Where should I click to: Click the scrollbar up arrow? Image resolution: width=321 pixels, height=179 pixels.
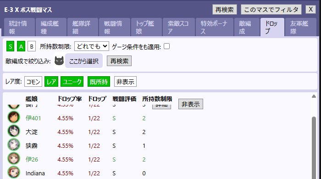coord(314,96)
